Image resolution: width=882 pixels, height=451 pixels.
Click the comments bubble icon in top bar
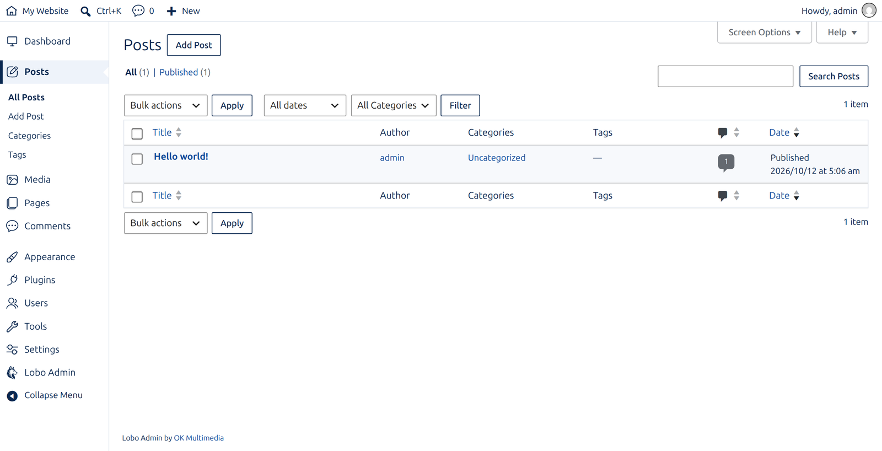(138, 10)
